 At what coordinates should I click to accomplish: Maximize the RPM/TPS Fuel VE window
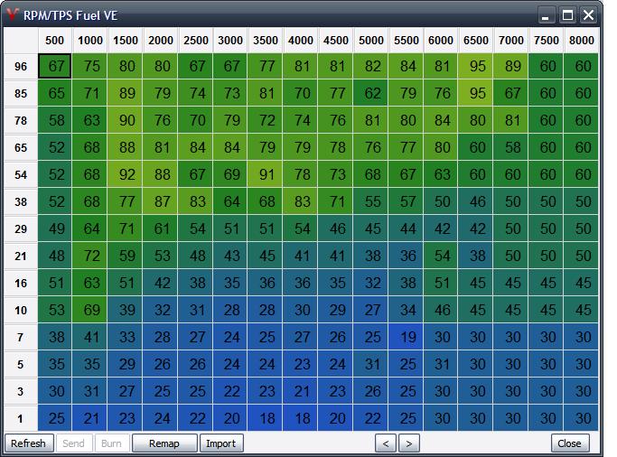(567, 15)
